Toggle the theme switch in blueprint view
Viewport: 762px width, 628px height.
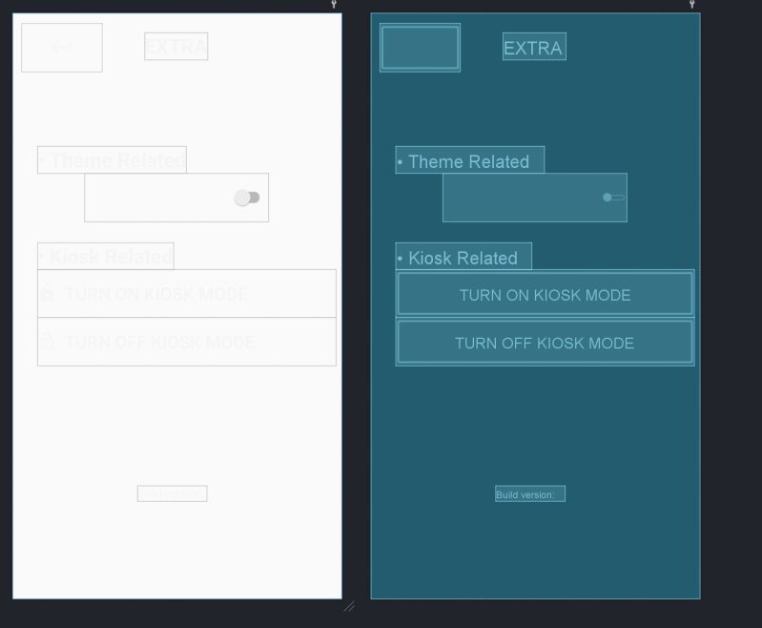tap(613, 197)
